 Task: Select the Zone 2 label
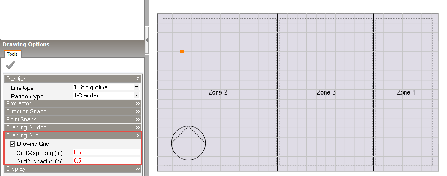[218, 92]
